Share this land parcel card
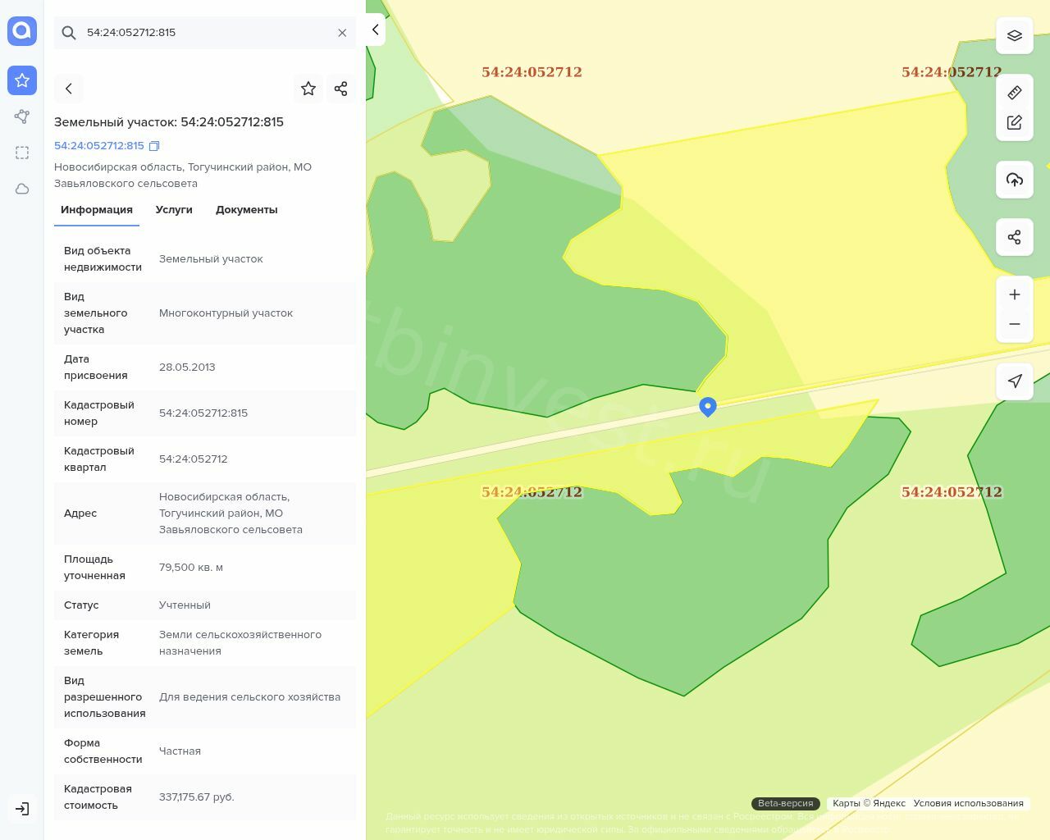Viewport: 1050px width, 840px height. tap(341, 89)
